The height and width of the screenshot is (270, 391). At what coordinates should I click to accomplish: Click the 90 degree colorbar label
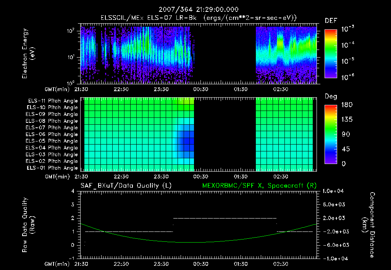click(x=346, y=135)
